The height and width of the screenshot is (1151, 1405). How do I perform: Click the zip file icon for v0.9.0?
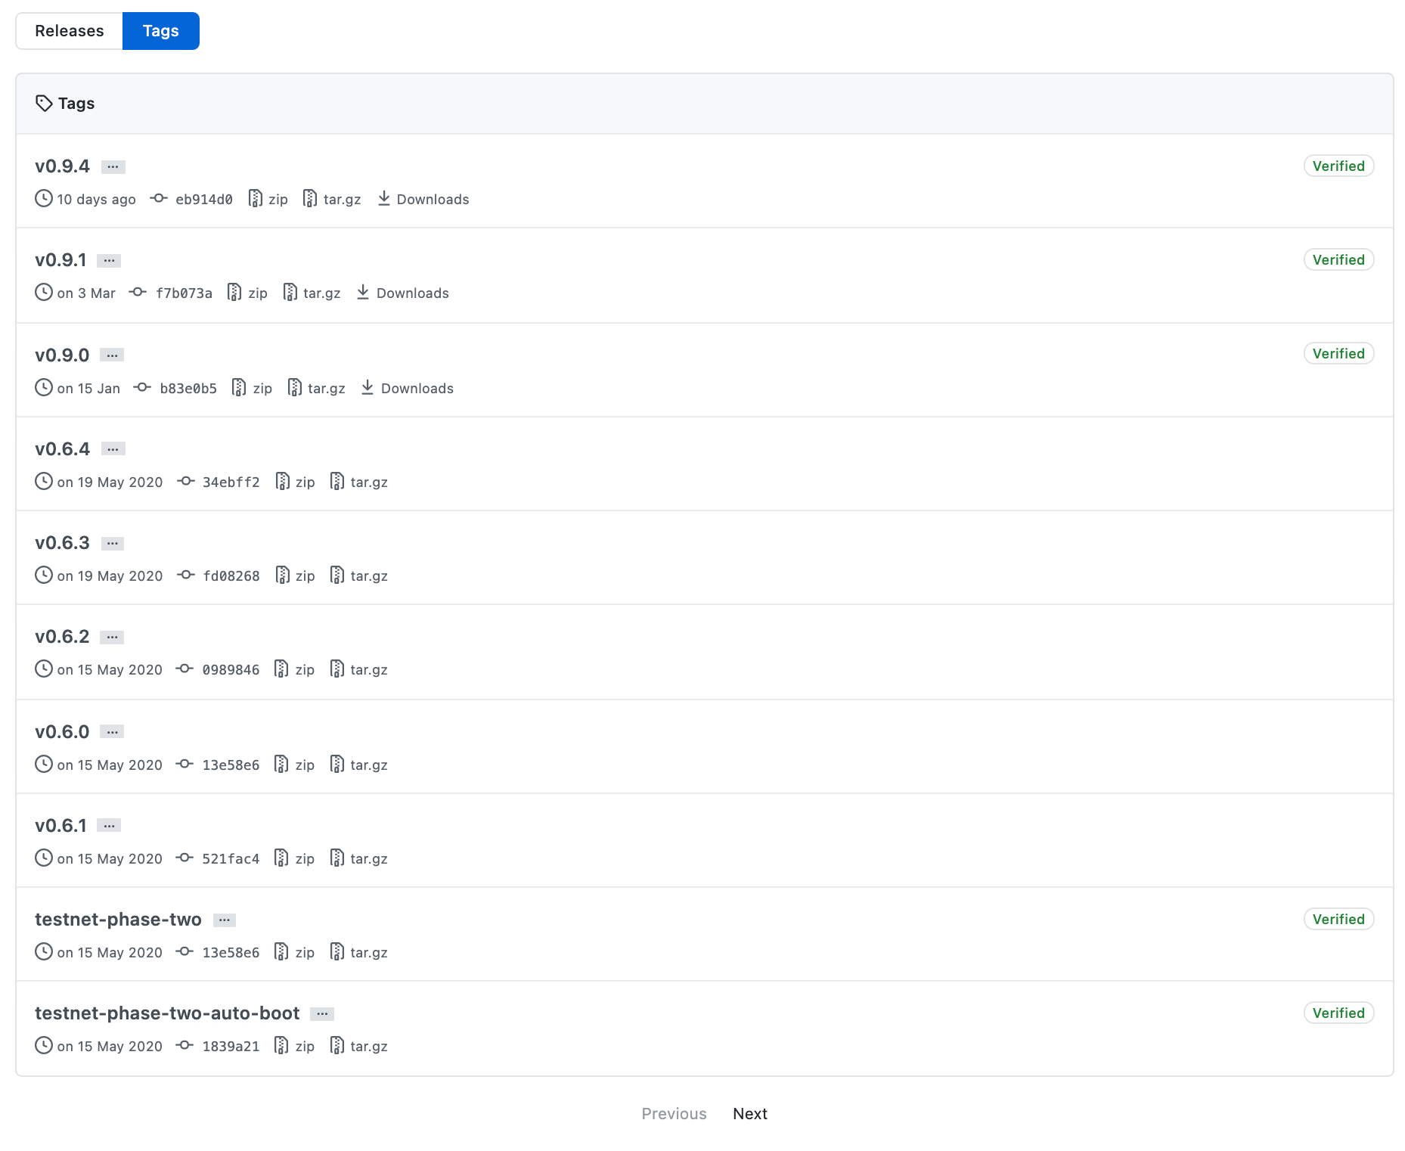[239, 387]
